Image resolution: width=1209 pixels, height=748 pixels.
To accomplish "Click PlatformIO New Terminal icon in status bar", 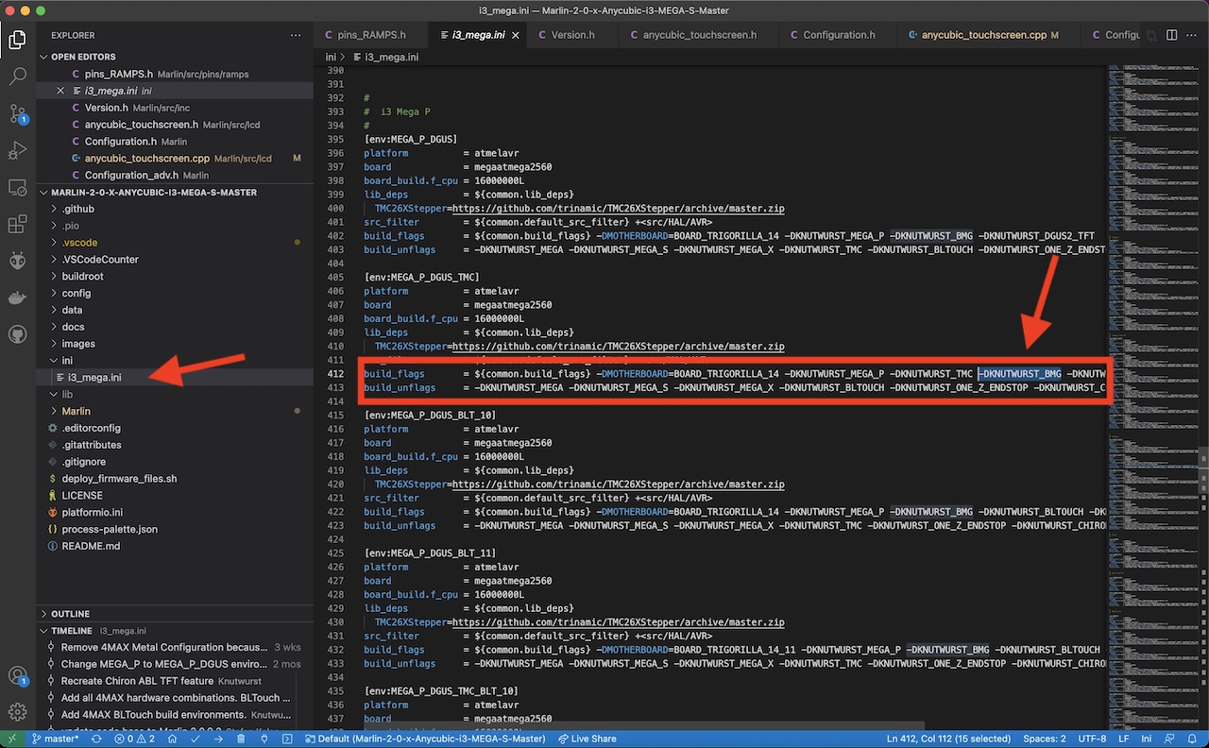I will 287,739.
